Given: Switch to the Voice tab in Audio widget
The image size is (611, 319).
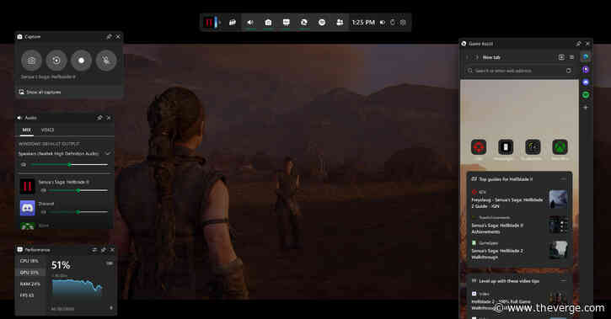Looking at the screenshot, I should pyautogui.click(x=47, y=130).
